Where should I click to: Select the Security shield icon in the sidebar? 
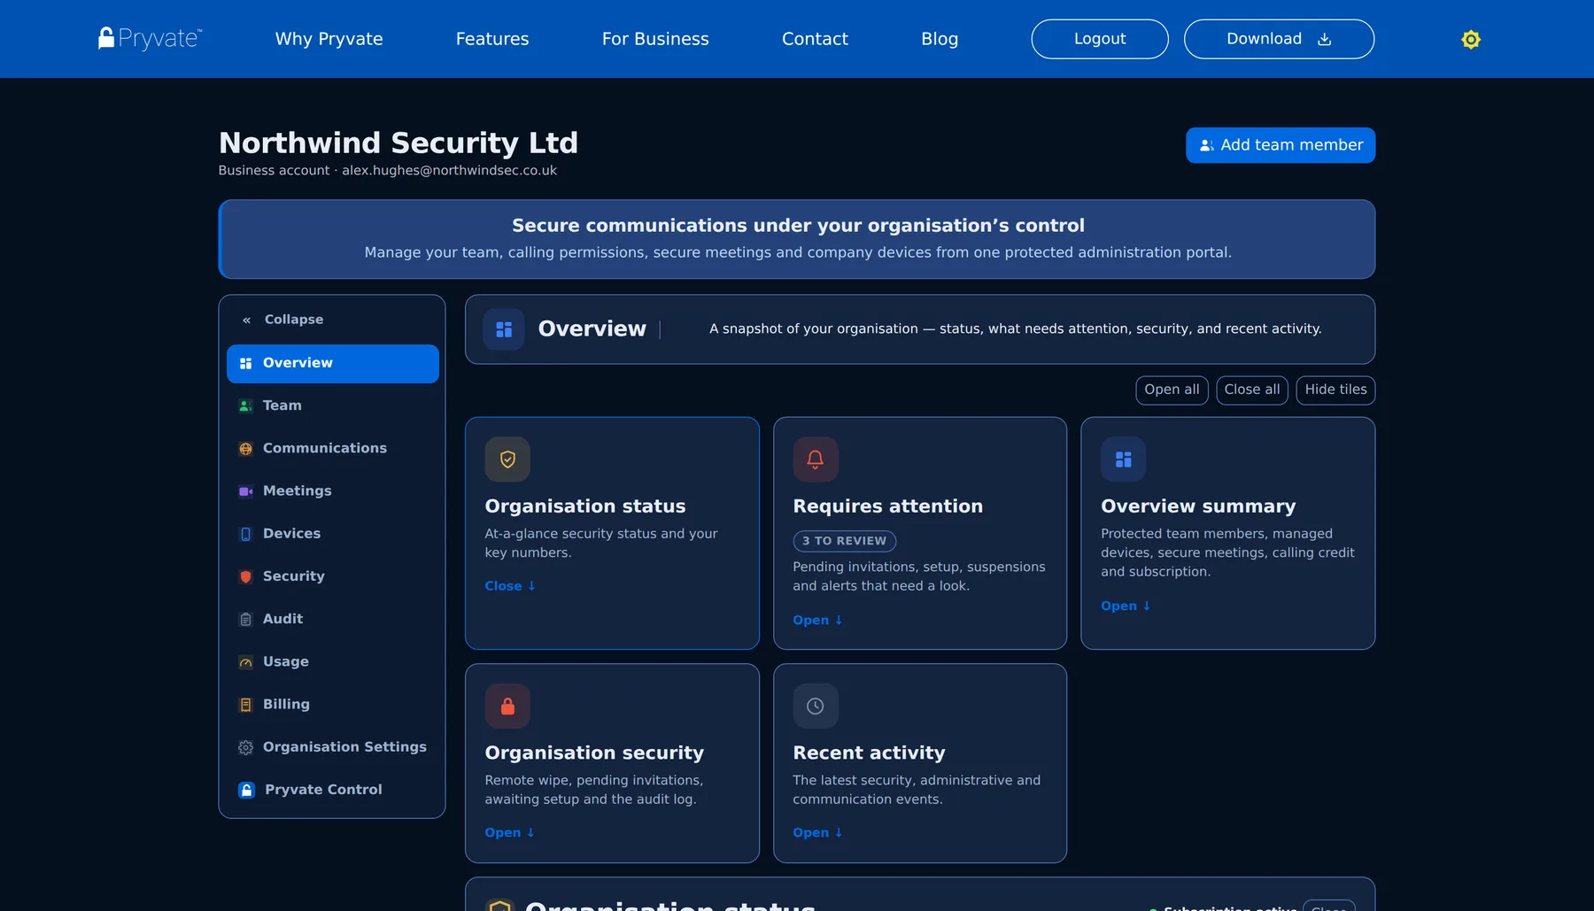(x=246, y=576)
